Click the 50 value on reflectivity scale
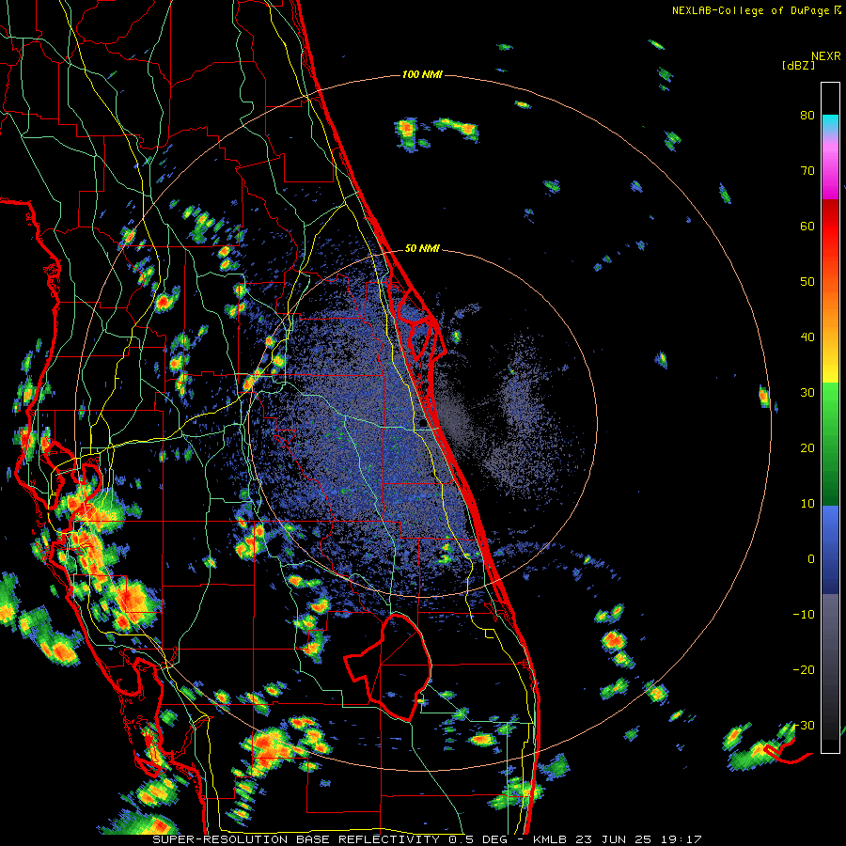Screen dimensions: 846x846 click(807, 282)
